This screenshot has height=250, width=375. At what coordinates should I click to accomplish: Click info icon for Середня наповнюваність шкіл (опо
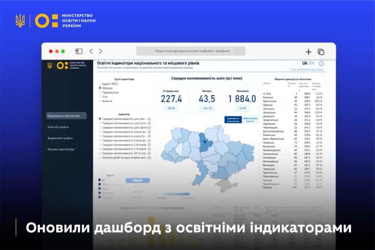(149, 123)
